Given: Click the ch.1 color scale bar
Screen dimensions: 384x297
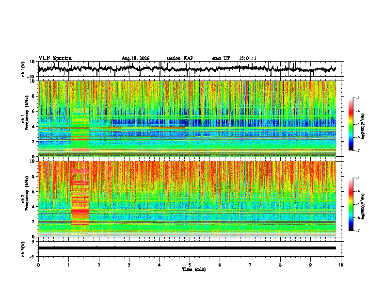Looking at the screenshot, I should pos(351,124).
